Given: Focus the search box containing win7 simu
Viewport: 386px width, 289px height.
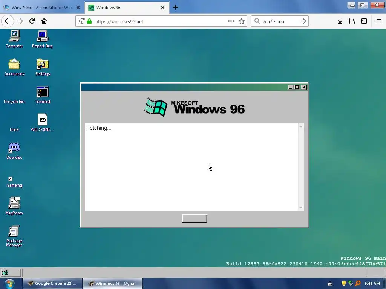Looking at the screenshot, I should (x=279, y=21).
